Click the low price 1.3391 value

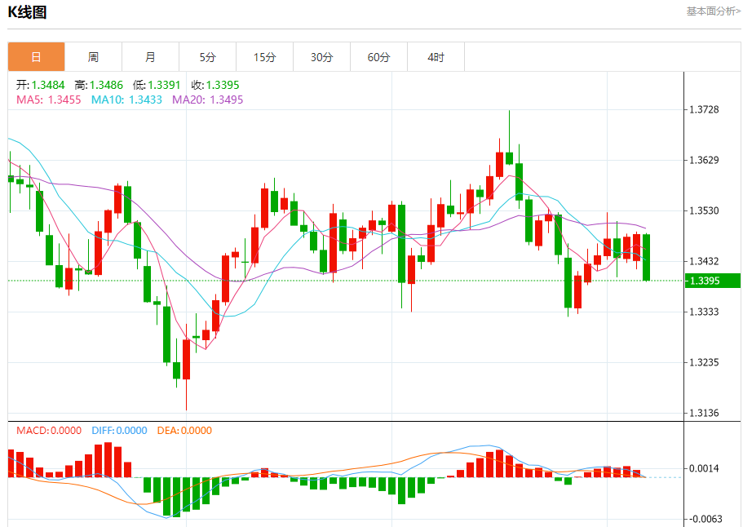(x=164, y=85)
